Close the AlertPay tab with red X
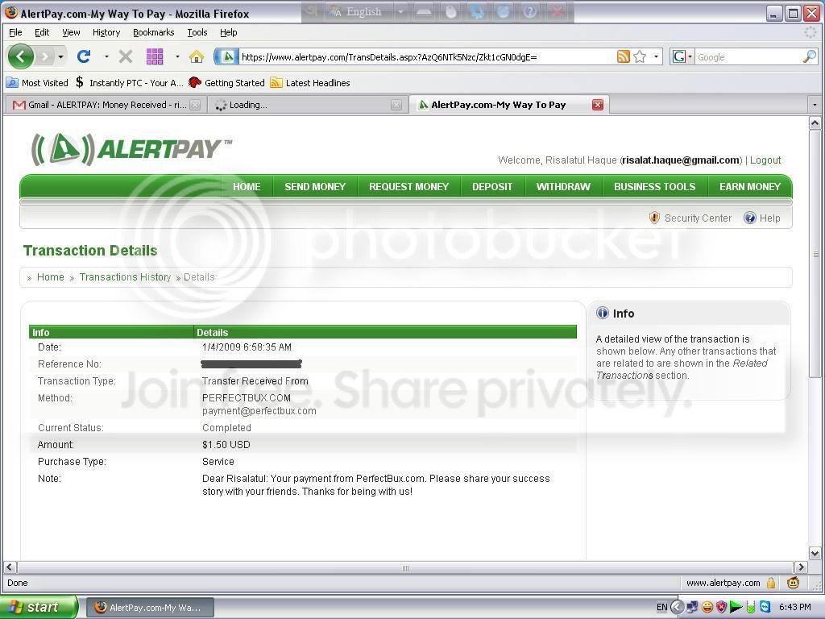This screenshot has height=619, width=825. [597, 105]
